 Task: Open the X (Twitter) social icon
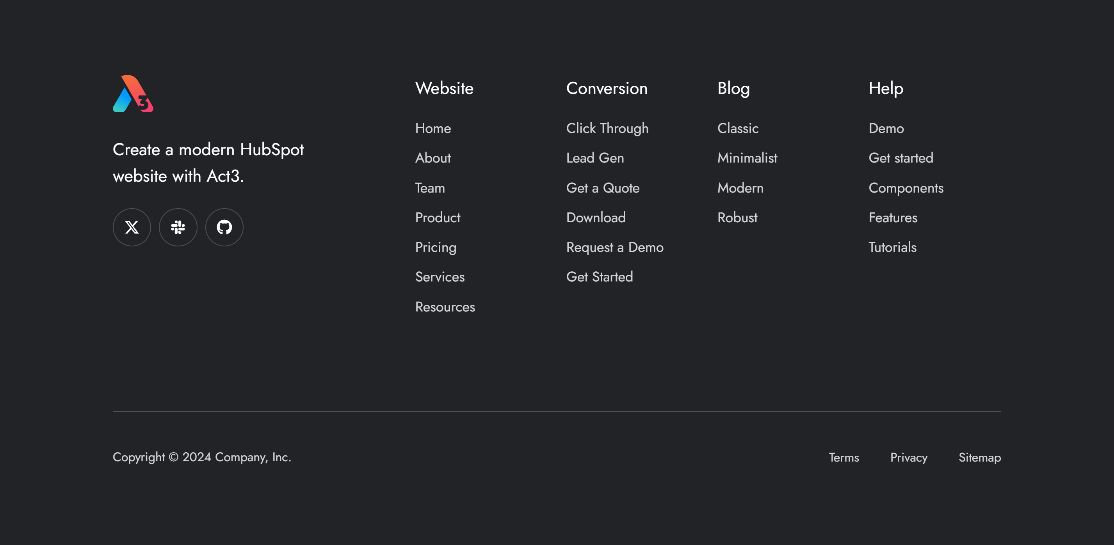132,227
